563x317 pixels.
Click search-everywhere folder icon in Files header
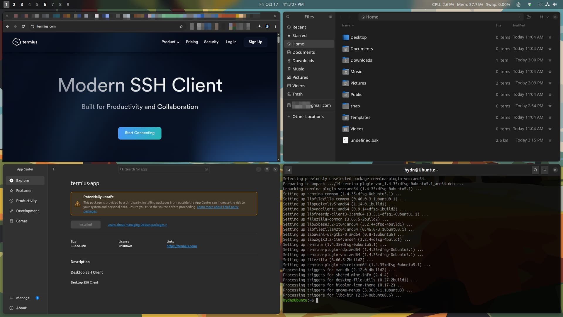coord(529,17)
